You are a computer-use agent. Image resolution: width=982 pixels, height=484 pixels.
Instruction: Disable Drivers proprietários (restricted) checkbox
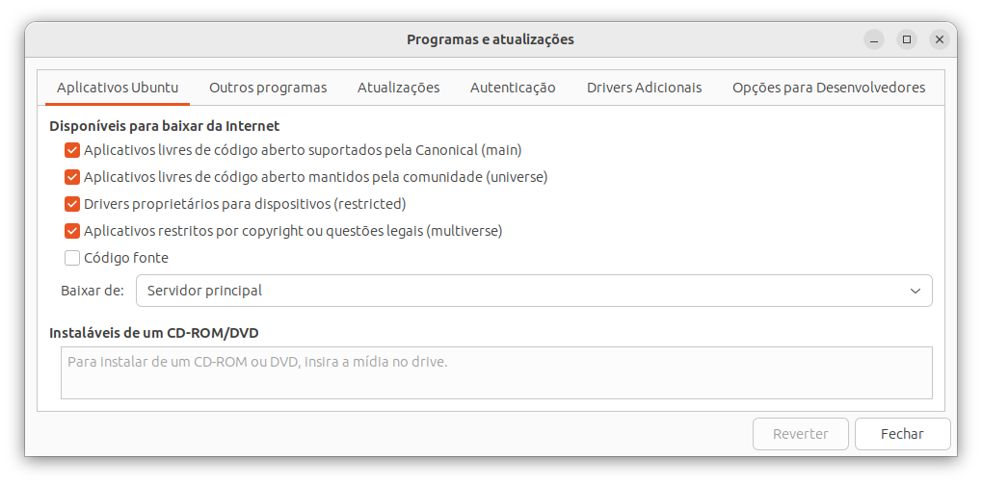[72, 204]
